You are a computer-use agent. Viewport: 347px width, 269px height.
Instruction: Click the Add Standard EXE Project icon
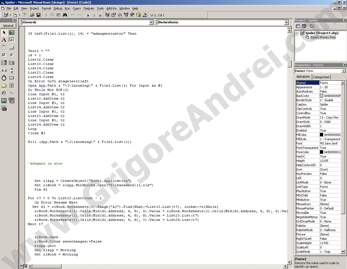(x=6, y=15)
